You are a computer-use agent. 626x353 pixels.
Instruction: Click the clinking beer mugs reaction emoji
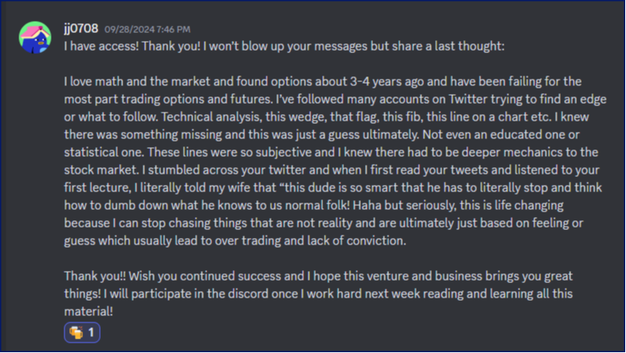77,331
